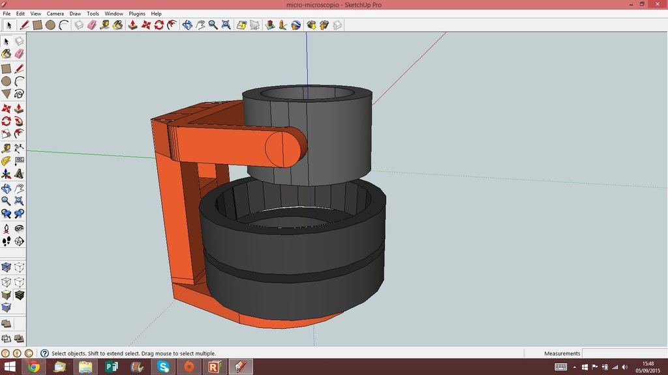Pick the Follow Me tool
Viewport: 668px width, 375px height.
point(19,121)
